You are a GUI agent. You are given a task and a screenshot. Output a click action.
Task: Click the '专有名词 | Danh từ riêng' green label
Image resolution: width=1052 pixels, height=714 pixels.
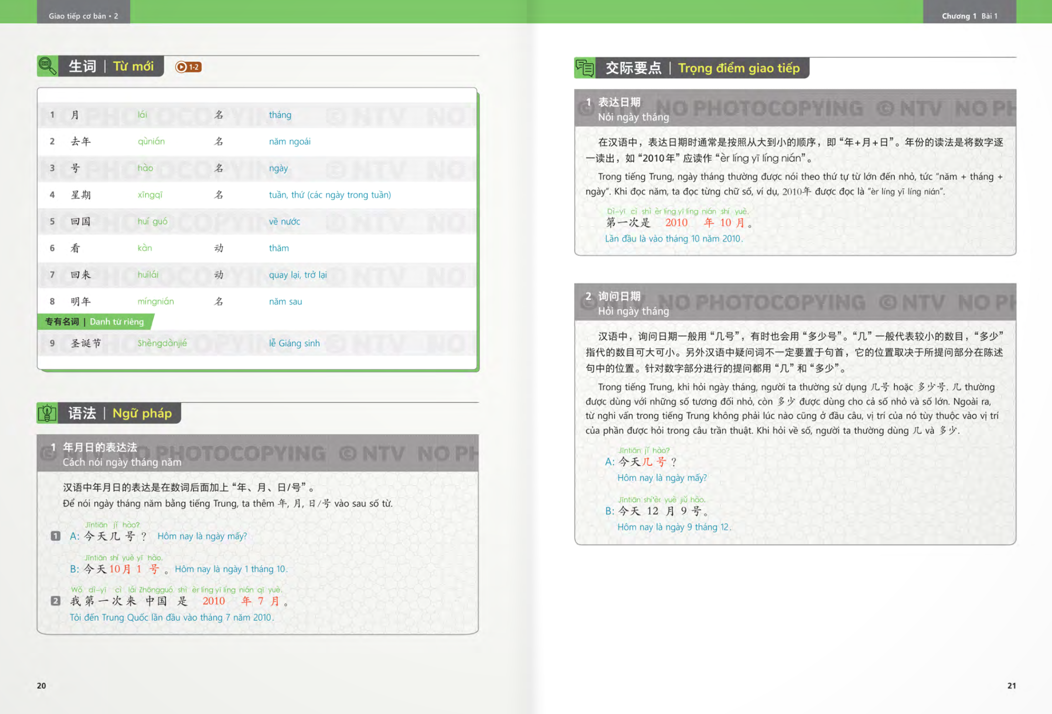point(95,322)
